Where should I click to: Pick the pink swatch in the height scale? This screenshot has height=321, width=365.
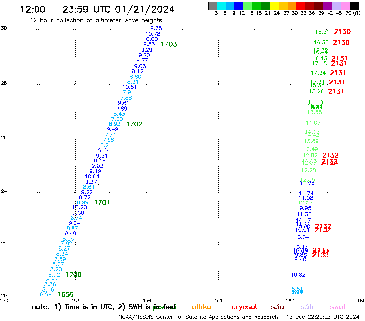[x=345, y=6]
